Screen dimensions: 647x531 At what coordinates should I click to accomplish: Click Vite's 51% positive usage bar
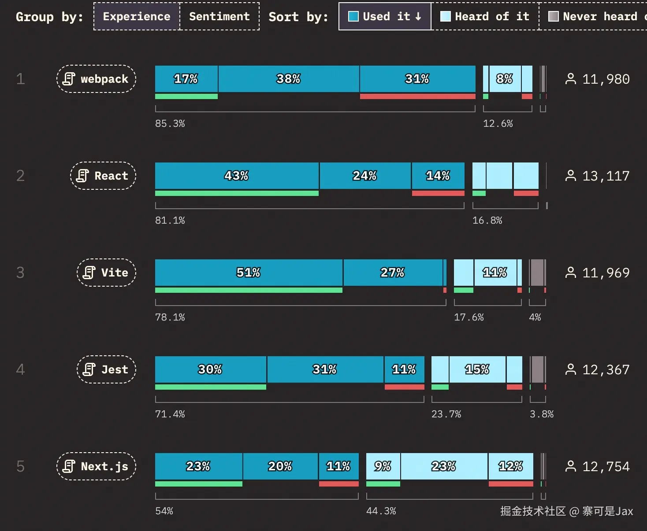[x=249, y=273]
